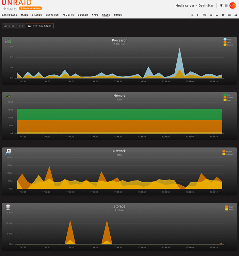The image size is (239, 256).
Task: Click the Processor chip icon
Action: 8,41
